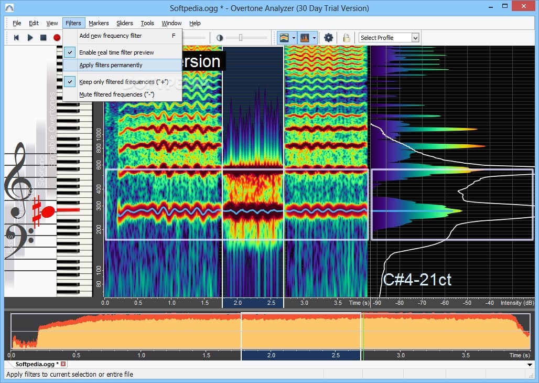Close the Filters menu
The width and height of the screenshot is (539, 383).
point(73,23)
